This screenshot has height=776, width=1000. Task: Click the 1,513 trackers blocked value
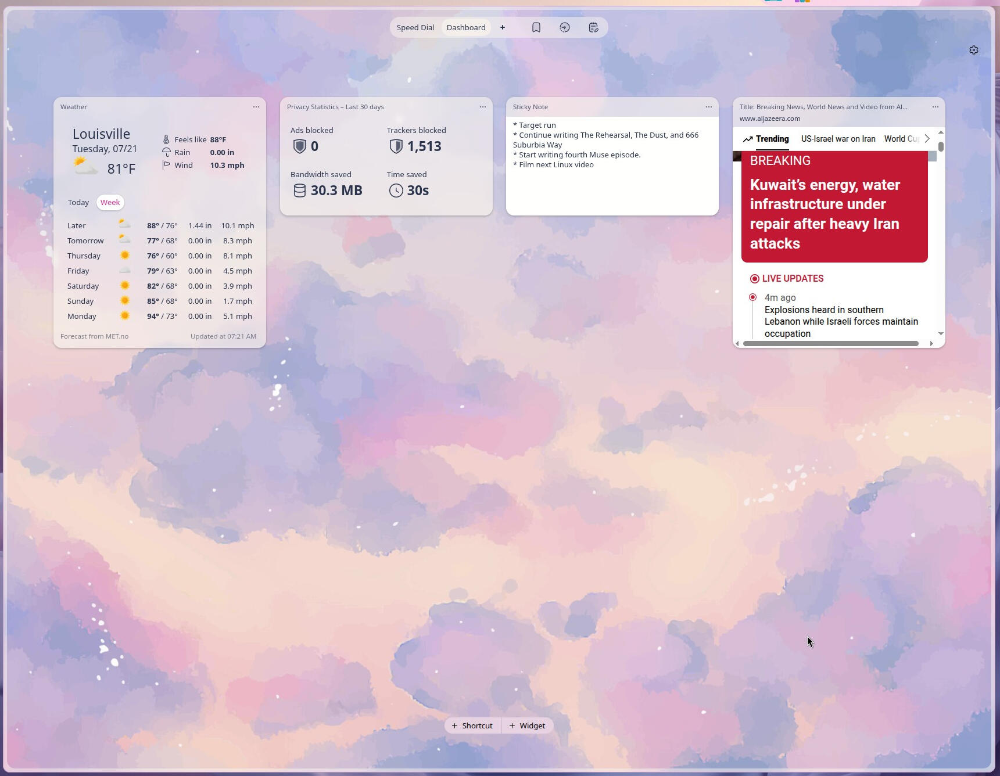pos(424,146)
